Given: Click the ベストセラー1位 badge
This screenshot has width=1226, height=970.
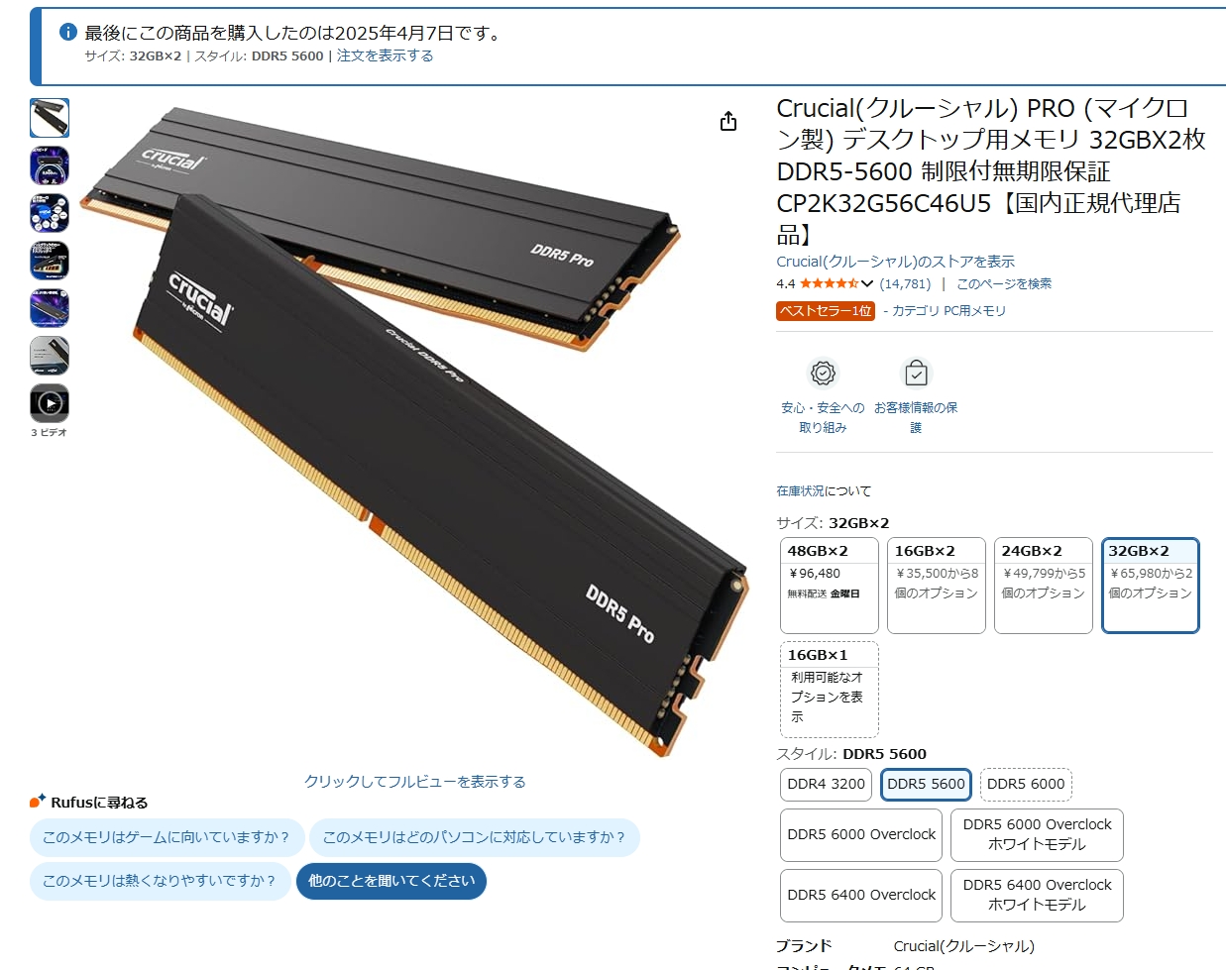Looking at the screenshot, I should [x=826, y=311].
